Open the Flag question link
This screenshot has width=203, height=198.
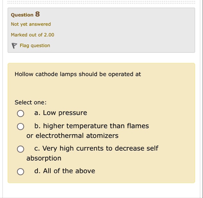point(35,45)
